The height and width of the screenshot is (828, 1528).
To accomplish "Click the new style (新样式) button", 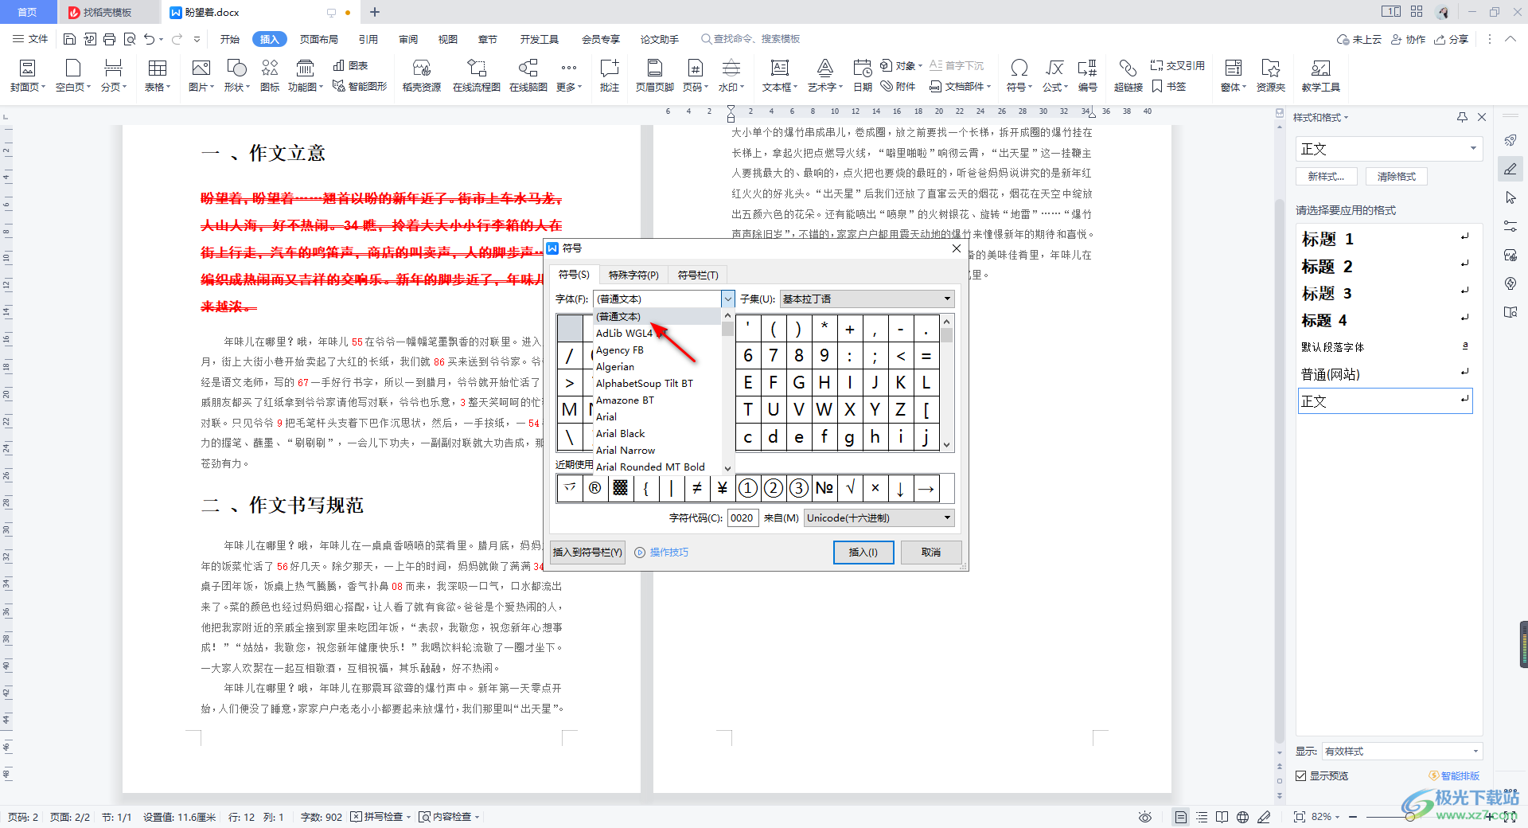I will [1326, 177].
